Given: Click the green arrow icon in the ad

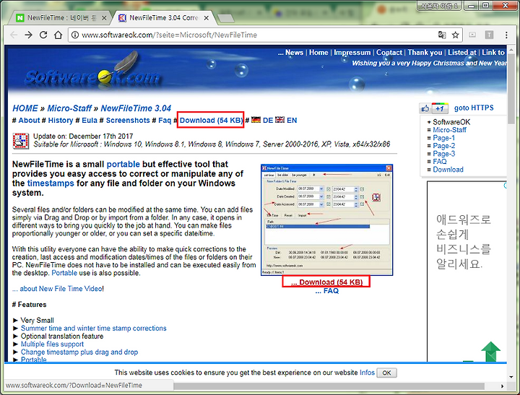Looking at the screenshot, I should pyautogui.click(x=490, y=352).
